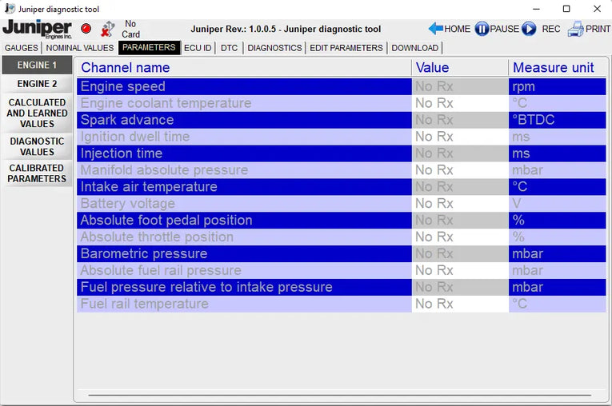612x406 pixels.
Task: Open DIAGNOSTIC VALUES section
Action: [37, 146]
